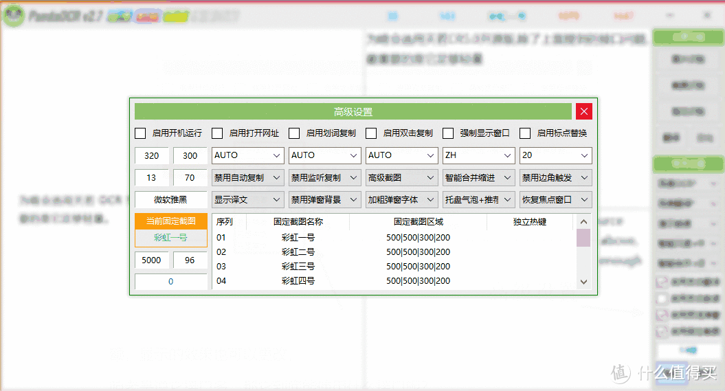Expand the dropdown showing value 20

(555, 155)
